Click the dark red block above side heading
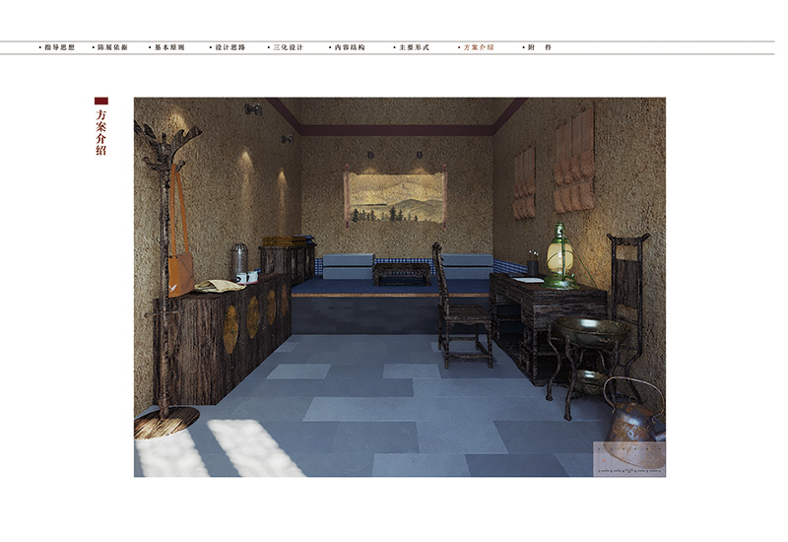 click(100, 101)
